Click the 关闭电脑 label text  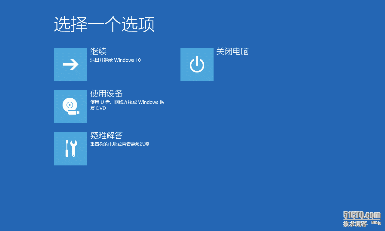tap(233, 51)
